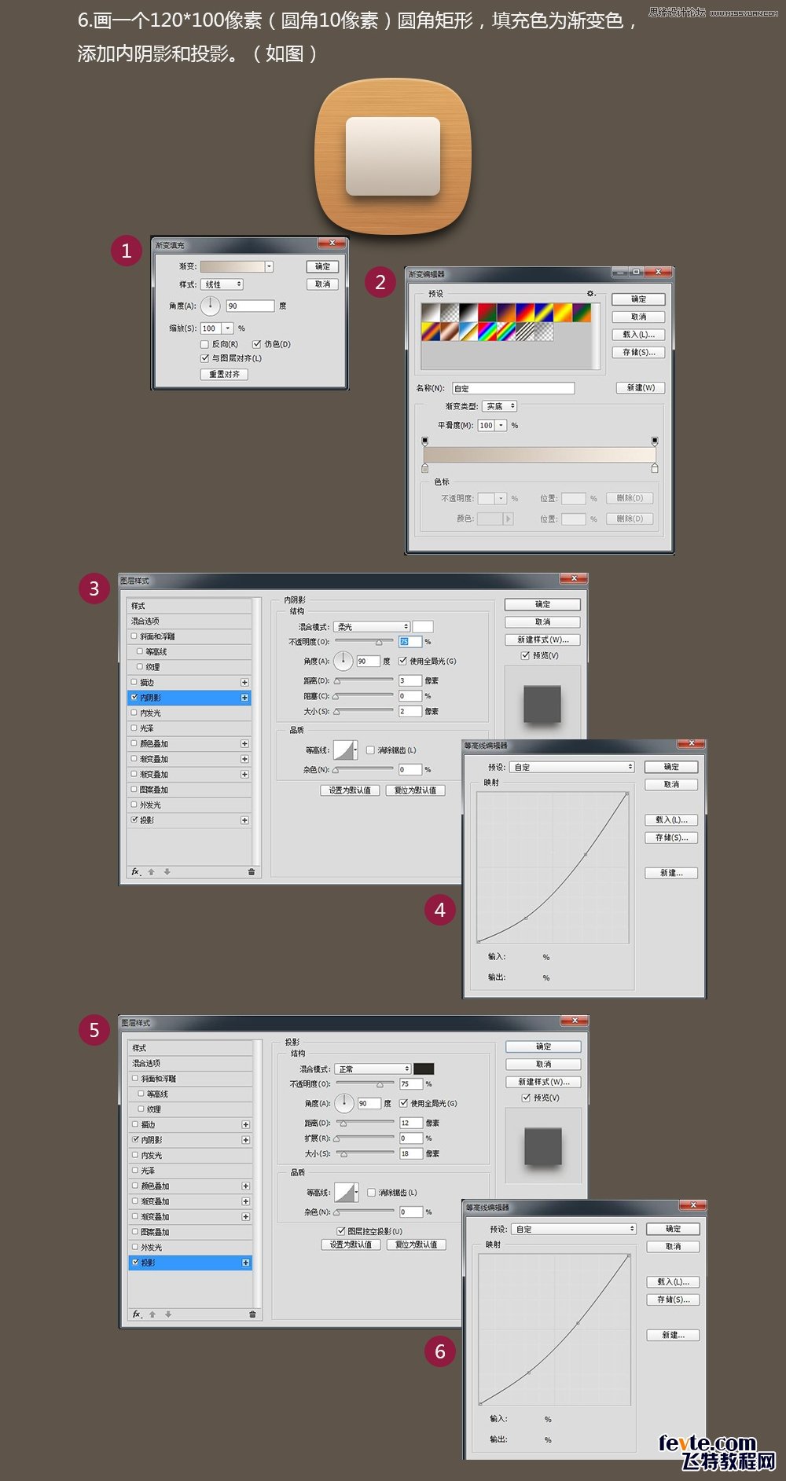
Task: Select 图案叠加 in Drop Shadow dialog list
Action: pos(190,1232)
